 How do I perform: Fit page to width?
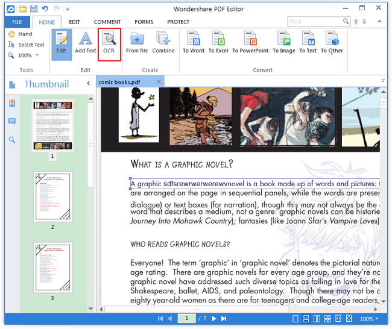pyautogui.click(x=338, y=319)
